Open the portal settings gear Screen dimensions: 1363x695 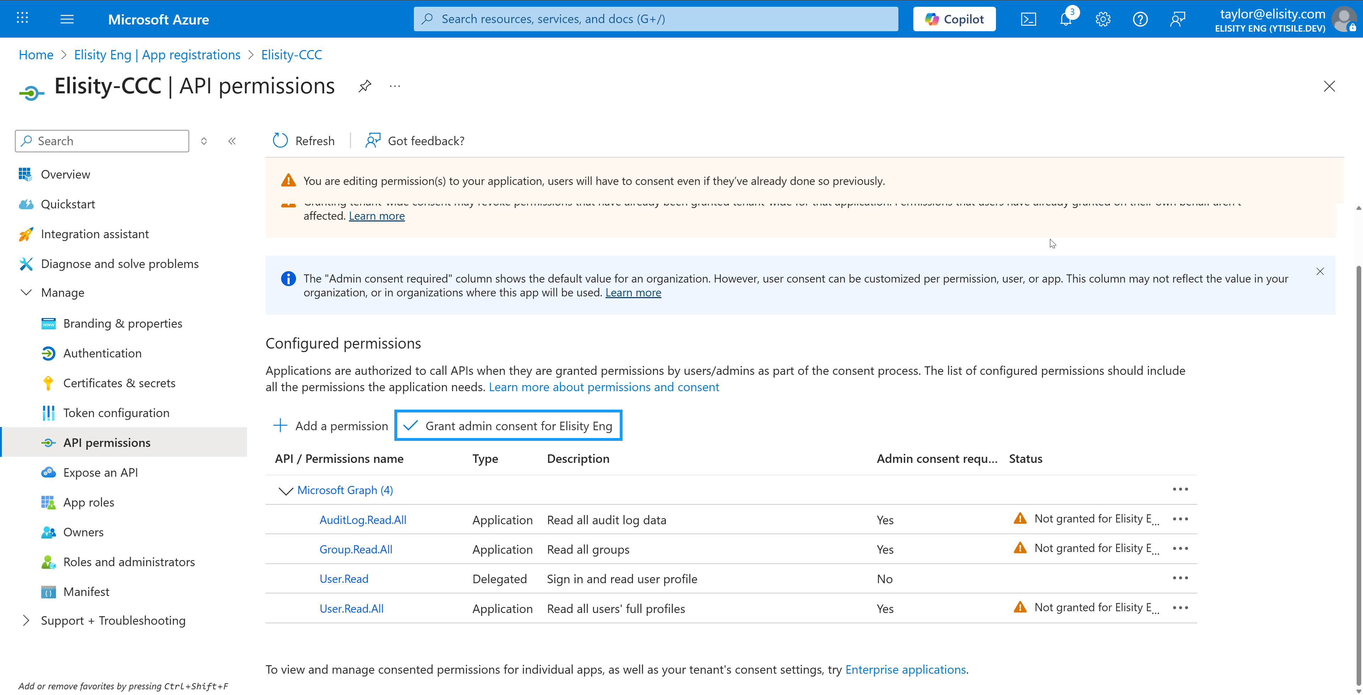click(x=1103, y=20)
